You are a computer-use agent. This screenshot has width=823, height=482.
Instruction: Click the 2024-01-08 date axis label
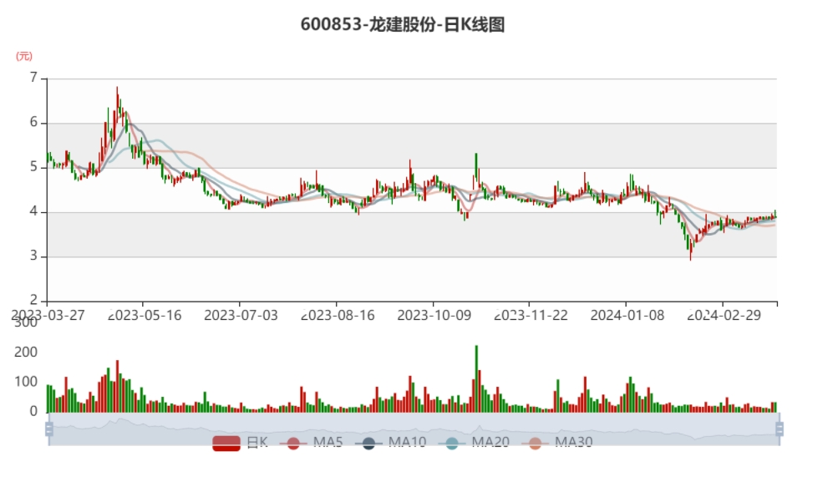pyautogui.click(x=627, y=315)
